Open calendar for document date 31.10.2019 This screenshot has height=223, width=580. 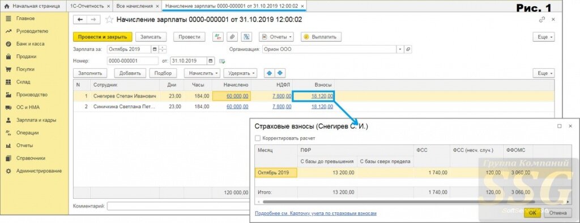211,61
